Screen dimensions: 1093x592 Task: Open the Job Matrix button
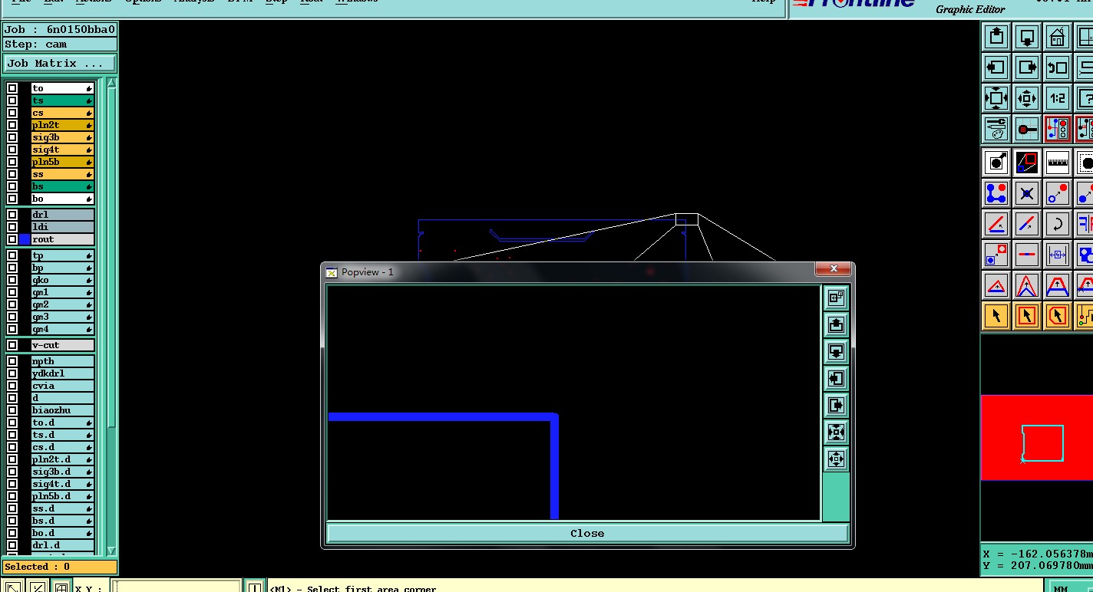point(60,64)
